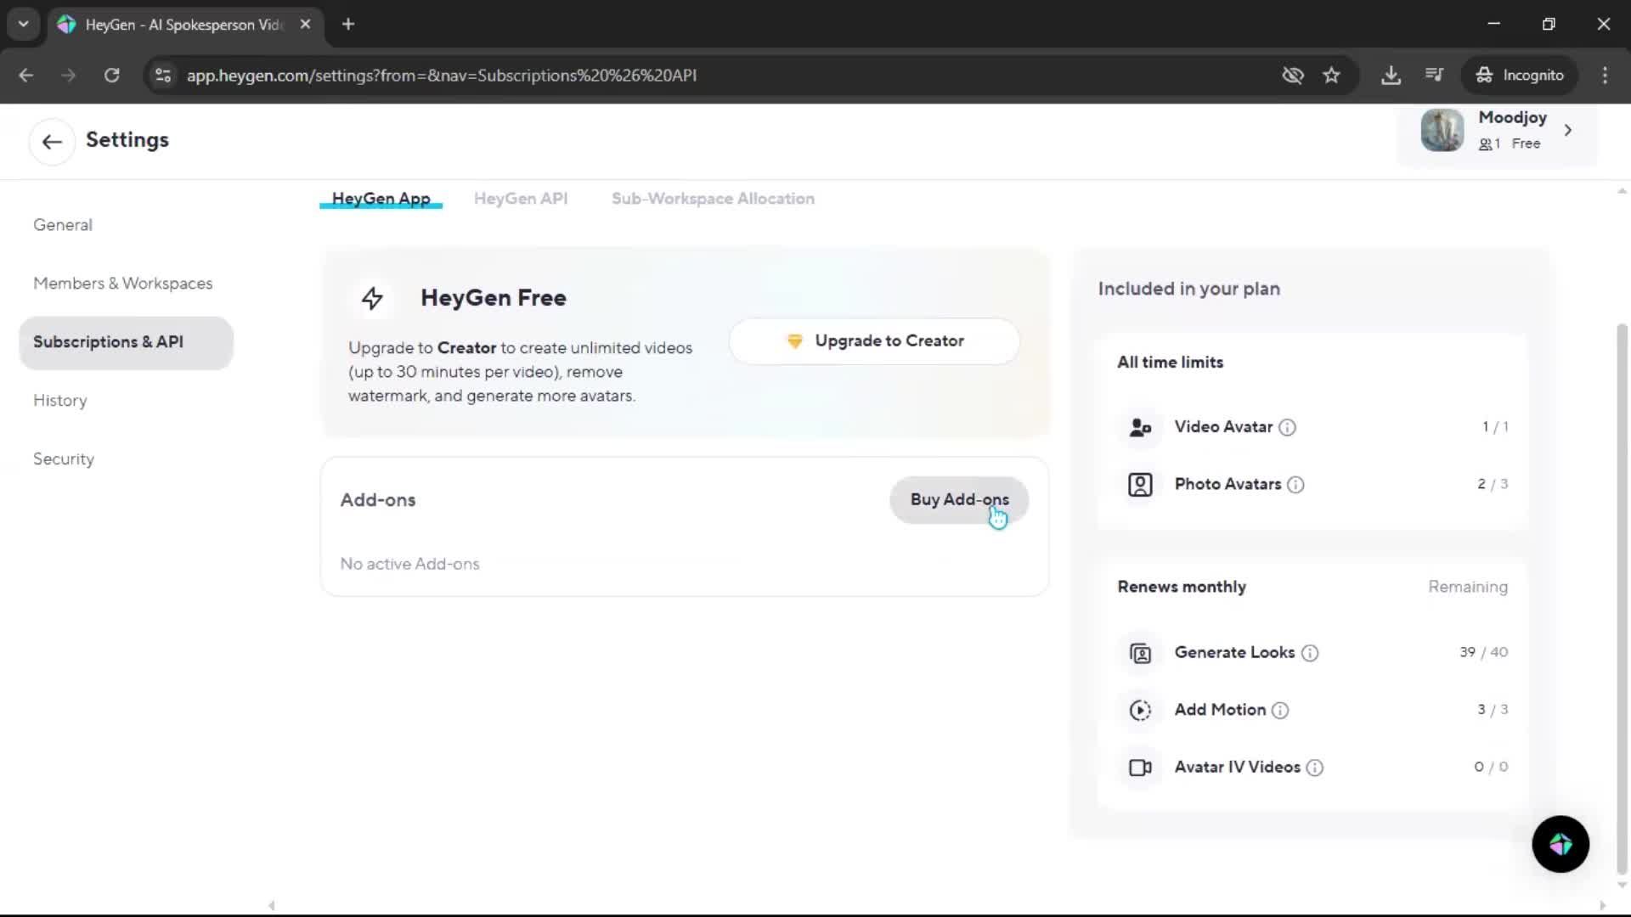Screen dimensions: 1631x917
Task: Select Members & Workspaces in sidebar
Action: click(123, 284)
